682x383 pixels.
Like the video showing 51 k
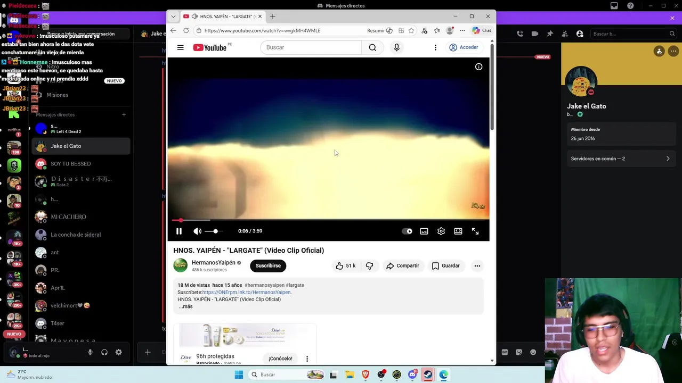click(x=345, y=265)
